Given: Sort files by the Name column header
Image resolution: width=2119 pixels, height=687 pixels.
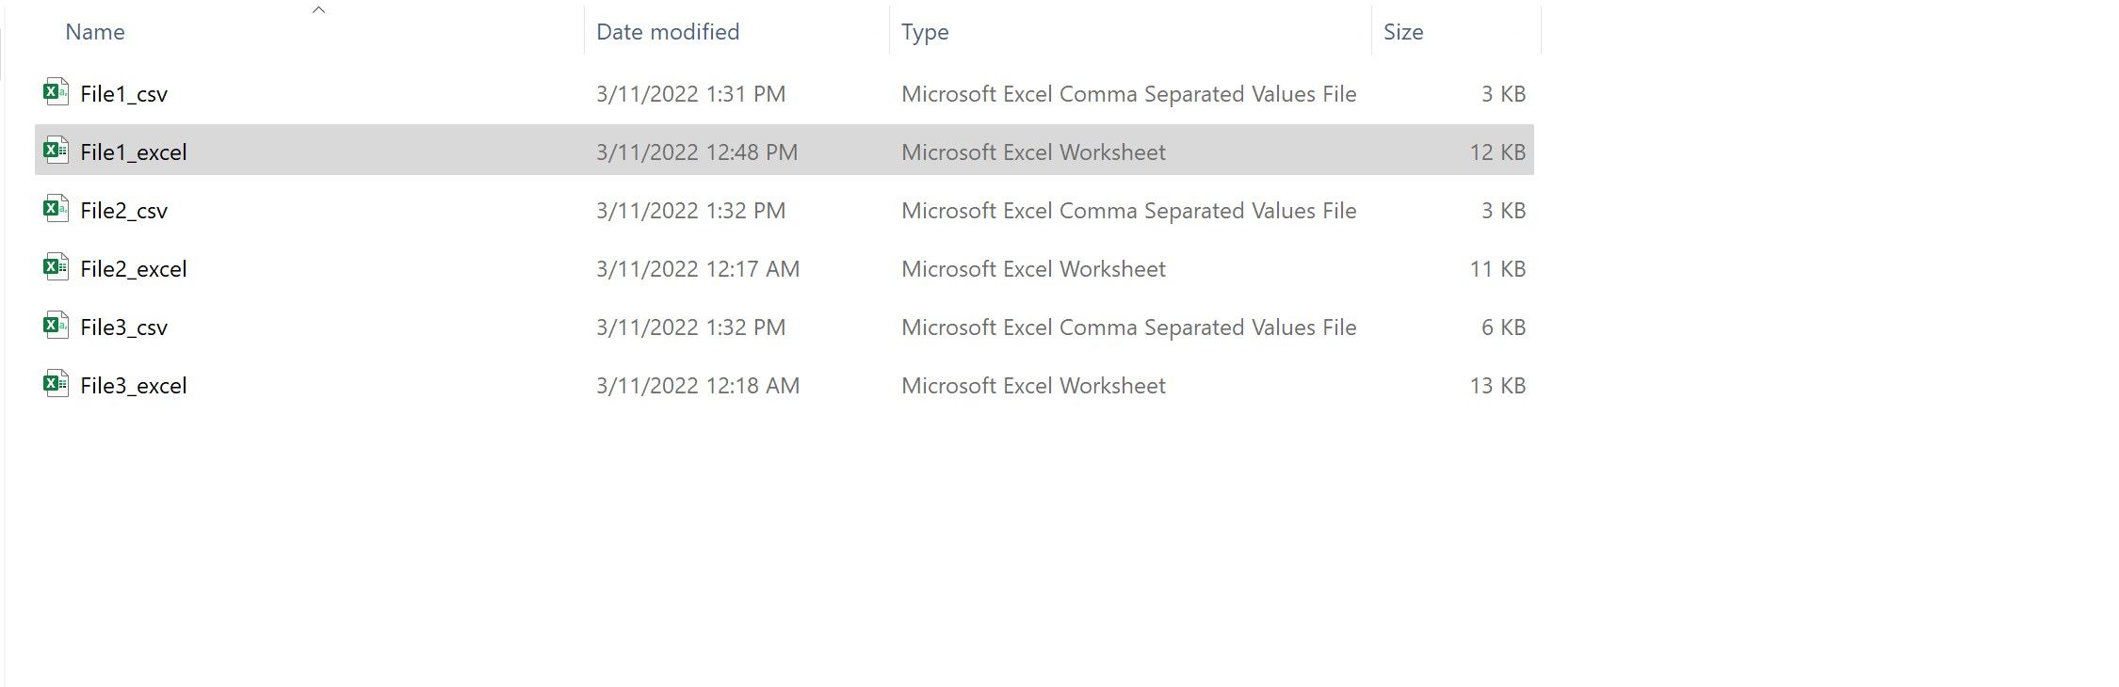Looking at the screenshot, I should [x=95, y=32].
